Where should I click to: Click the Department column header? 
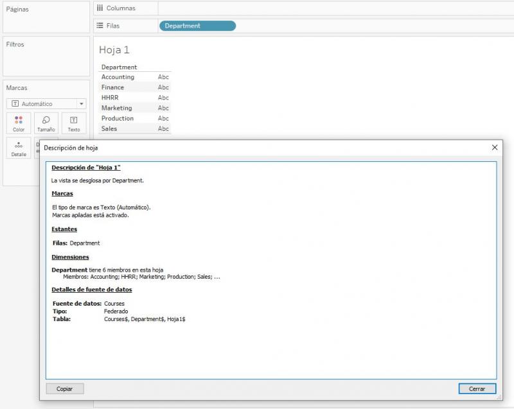point(119,67)
